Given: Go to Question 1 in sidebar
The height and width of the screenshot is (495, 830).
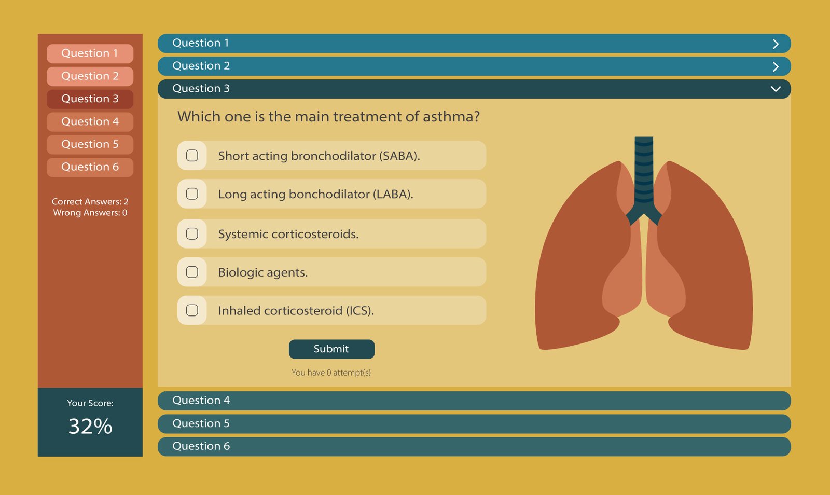Looking at the screenshot, I should tap(90, 53).
